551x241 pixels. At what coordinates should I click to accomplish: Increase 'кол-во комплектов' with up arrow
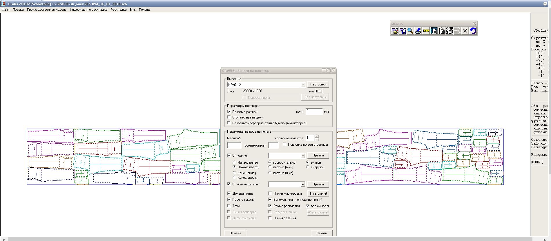[x=317, y=136]
